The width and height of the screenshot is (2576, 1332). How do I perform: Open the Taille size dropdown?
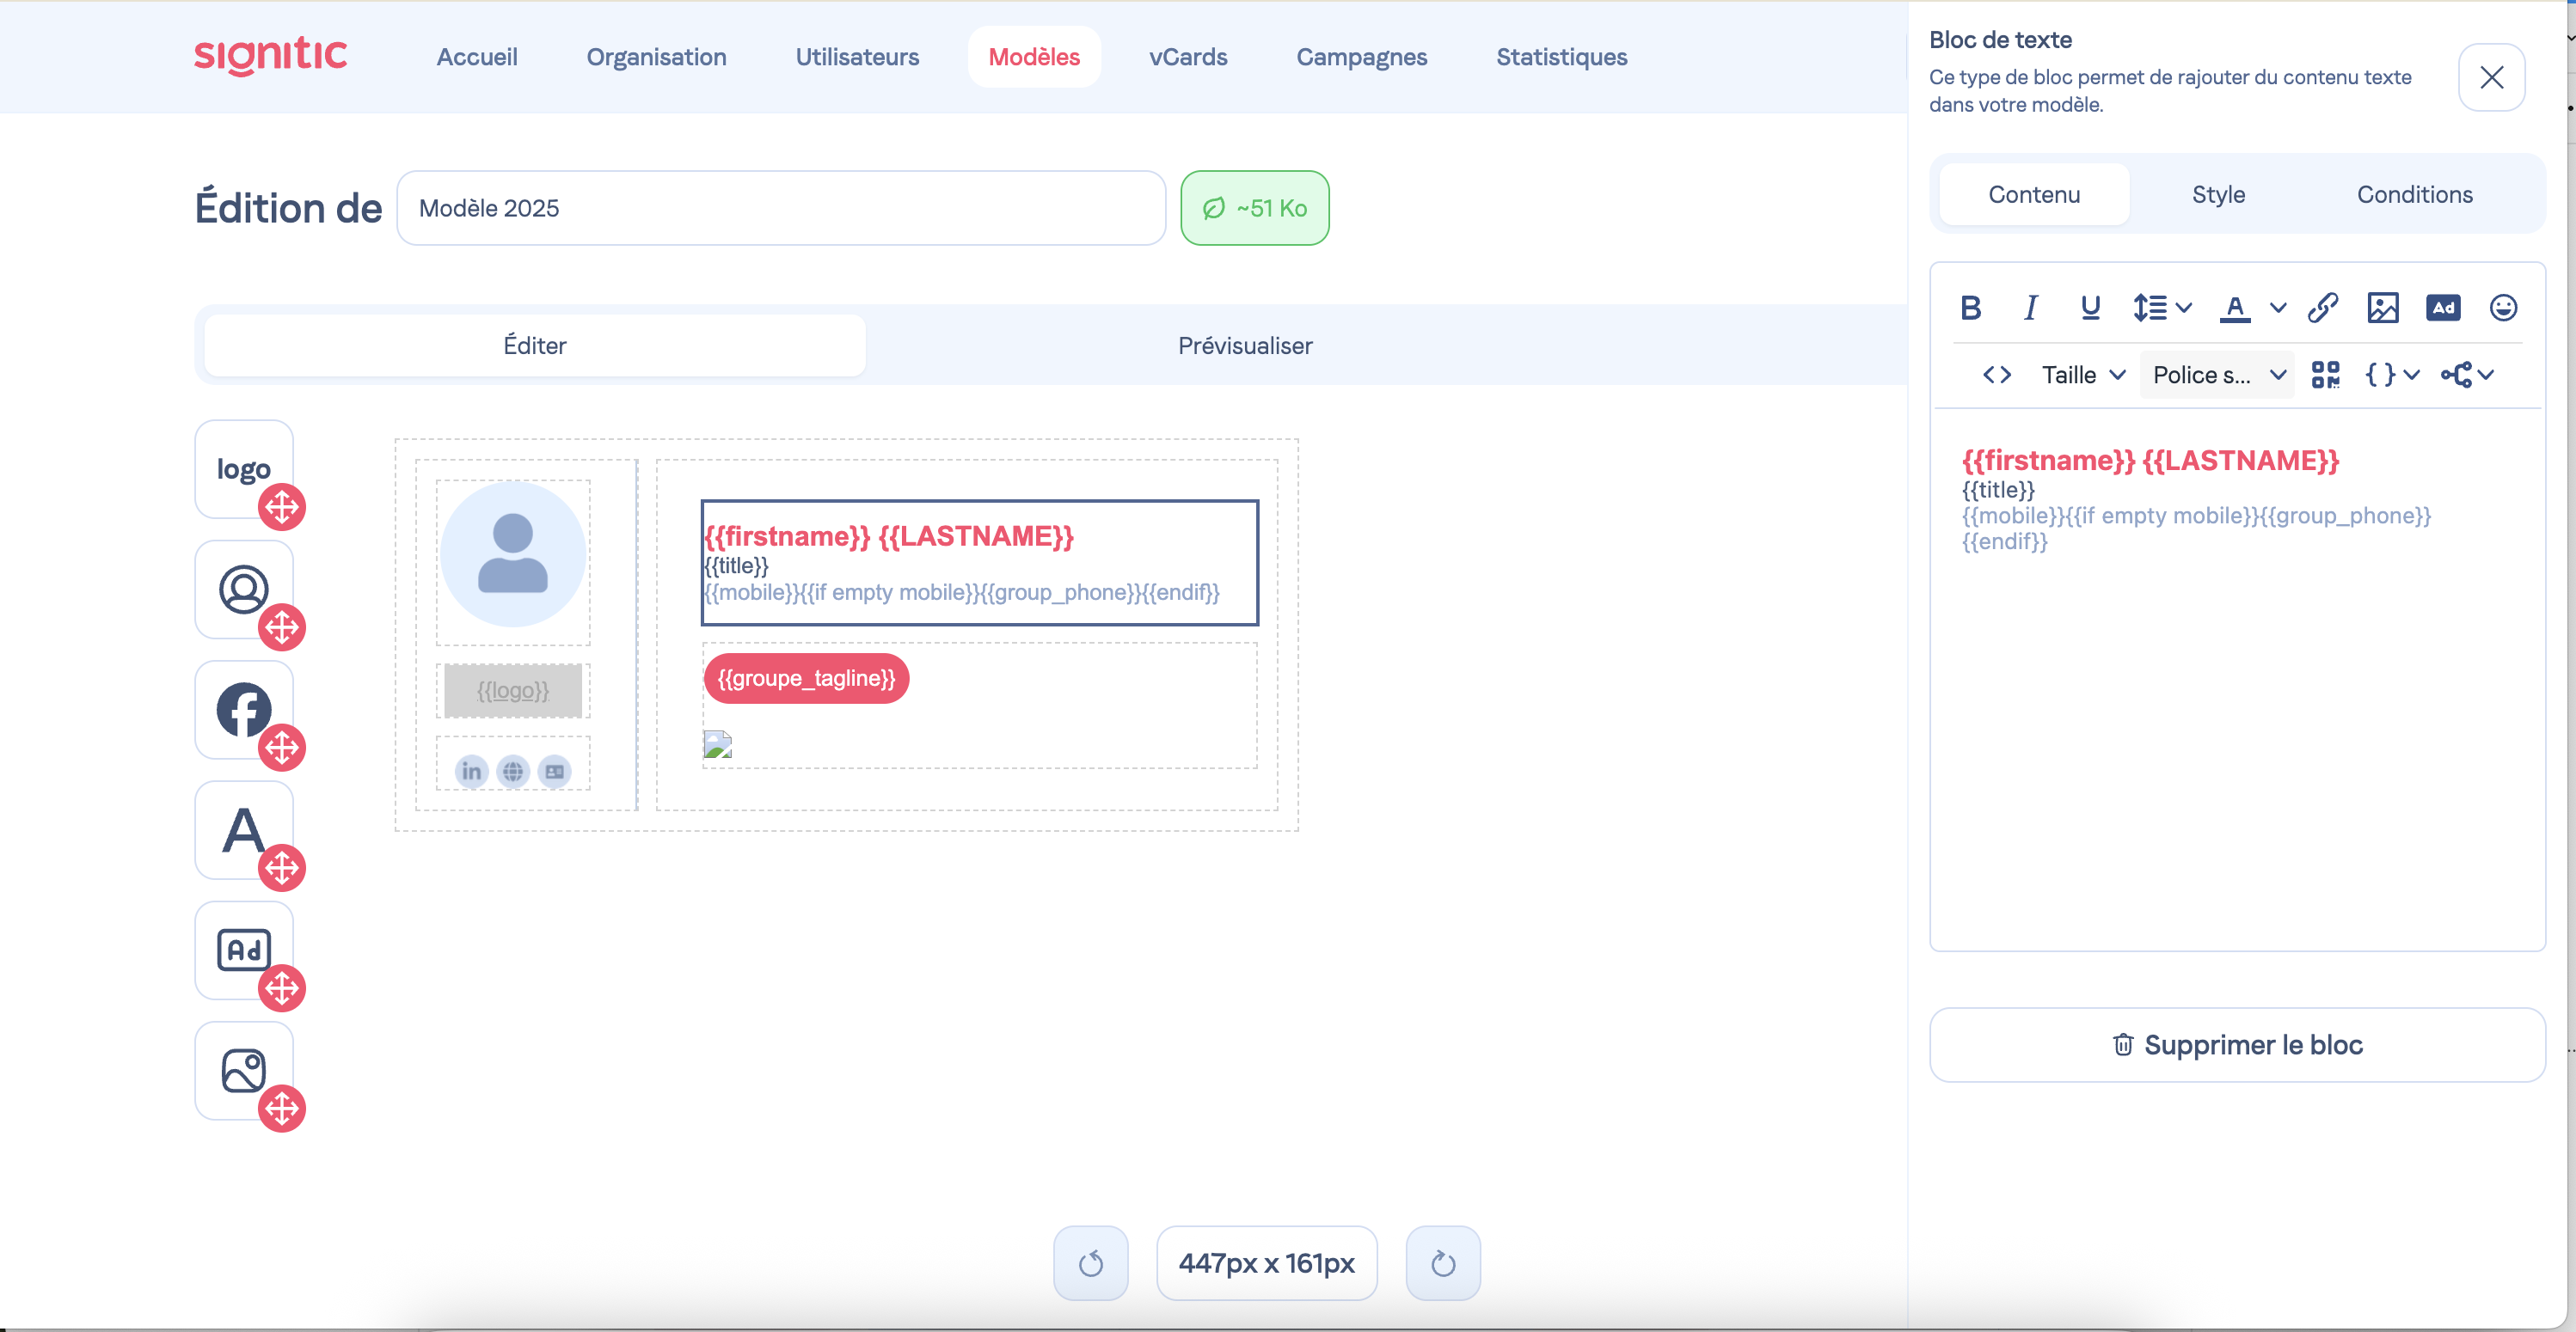(2082, 375)
